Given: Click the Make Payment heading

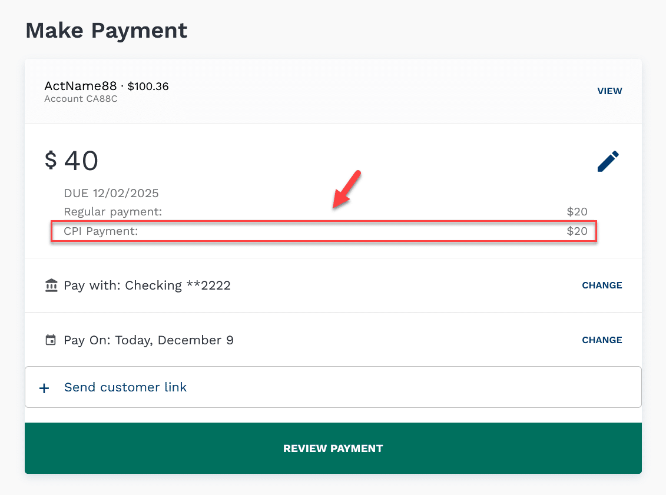Looking at the screenshot, I should pyautogui.click(x=107, y=30).
